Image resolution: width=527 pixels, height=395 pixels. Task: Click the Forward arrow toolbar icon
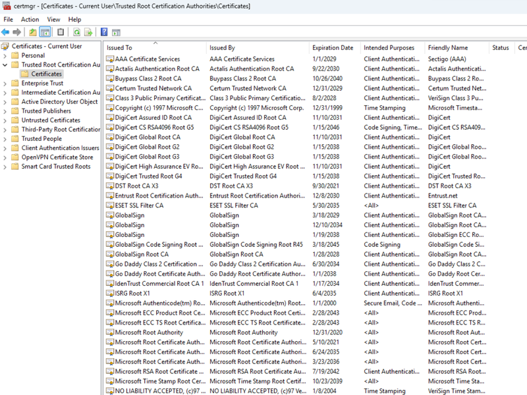(x=17, y=32)
